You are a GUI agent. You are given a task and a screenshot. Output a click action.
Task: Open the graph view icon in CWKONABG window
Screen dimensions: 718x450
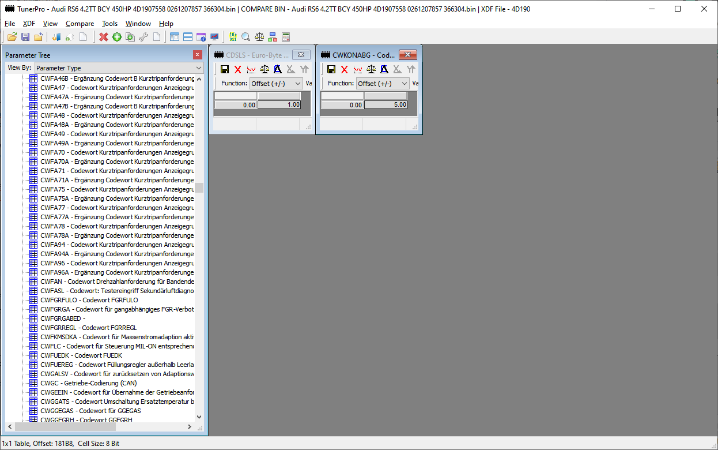click(358, 69)
